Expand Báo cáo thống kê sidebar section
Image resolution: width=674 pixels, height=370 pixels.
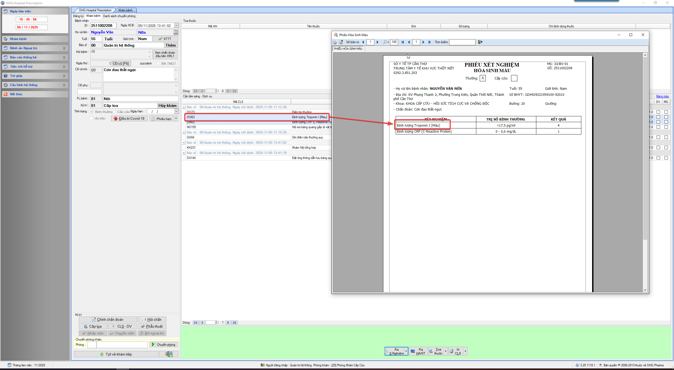[64, 57]
